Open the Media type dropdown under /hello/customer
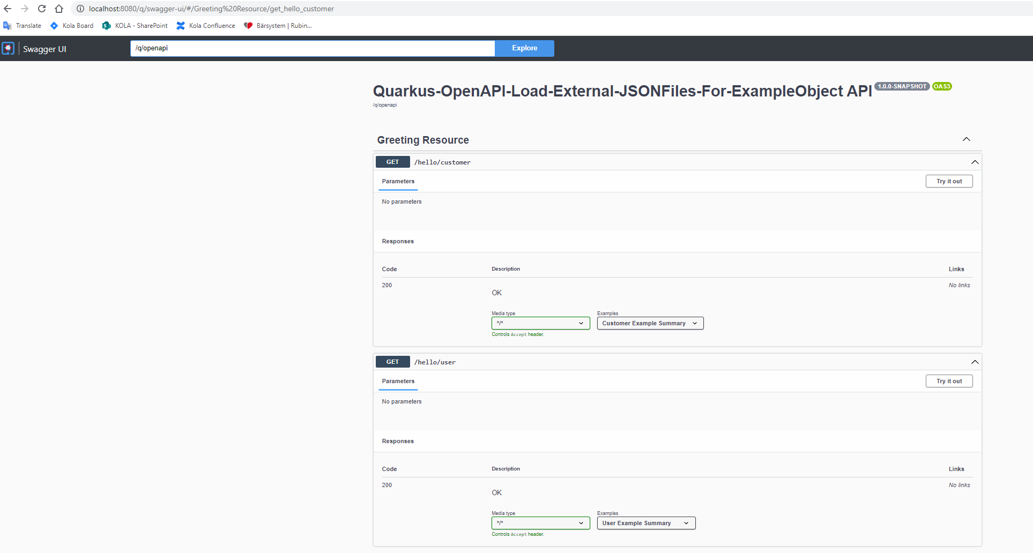The image size is (1033, 553). pyautogui.click(x=540, y=323)
